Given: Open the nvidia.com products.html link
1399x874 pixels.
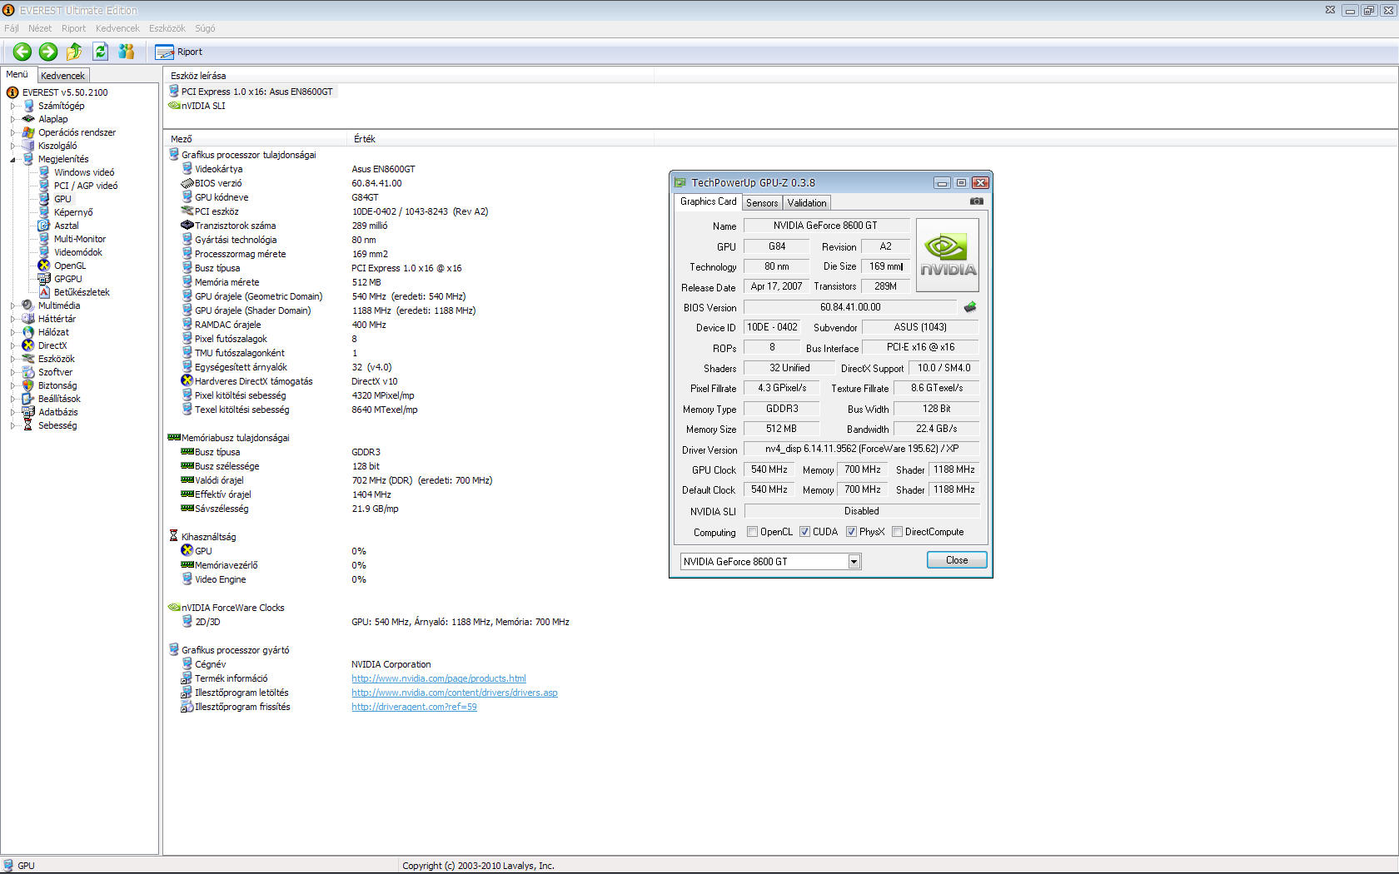Looking at the screenshot, I should (439, 678).
